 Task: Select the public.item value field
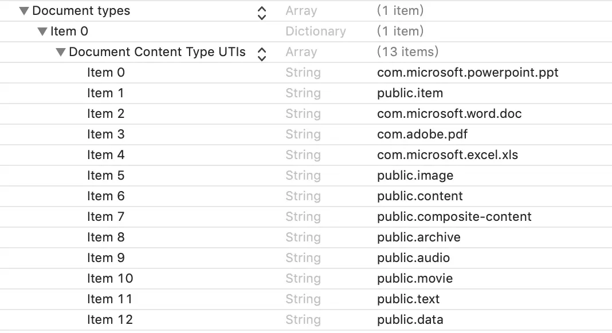pos(410,93)
